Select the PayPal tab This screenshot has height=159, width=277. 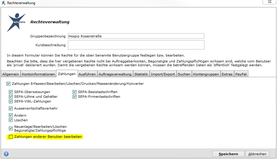pos(241,74)
